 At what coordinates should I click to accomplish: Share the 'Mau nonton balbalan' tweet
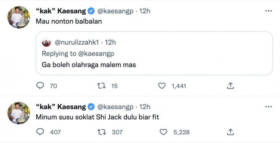[231, 86]
